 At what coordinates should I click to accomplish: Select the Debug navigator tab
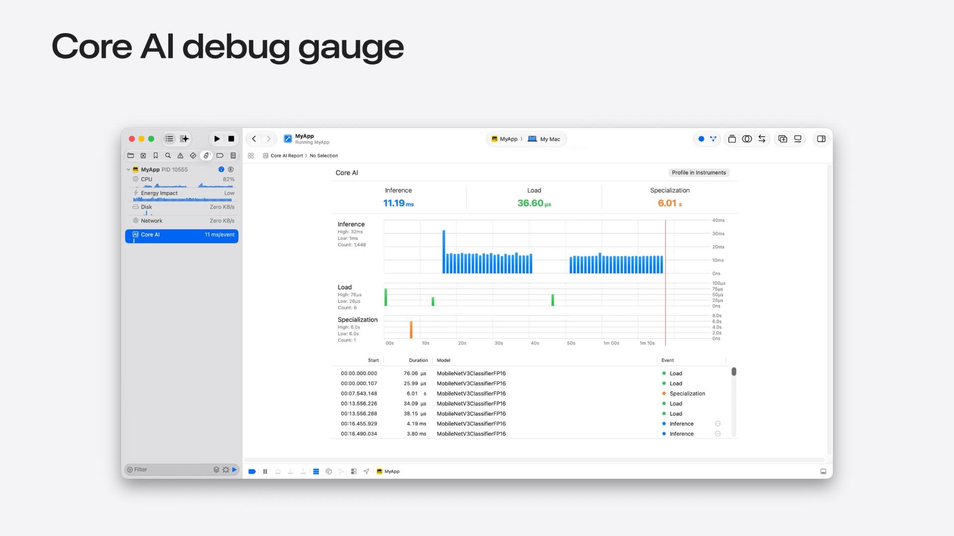[x=206, y=155]
